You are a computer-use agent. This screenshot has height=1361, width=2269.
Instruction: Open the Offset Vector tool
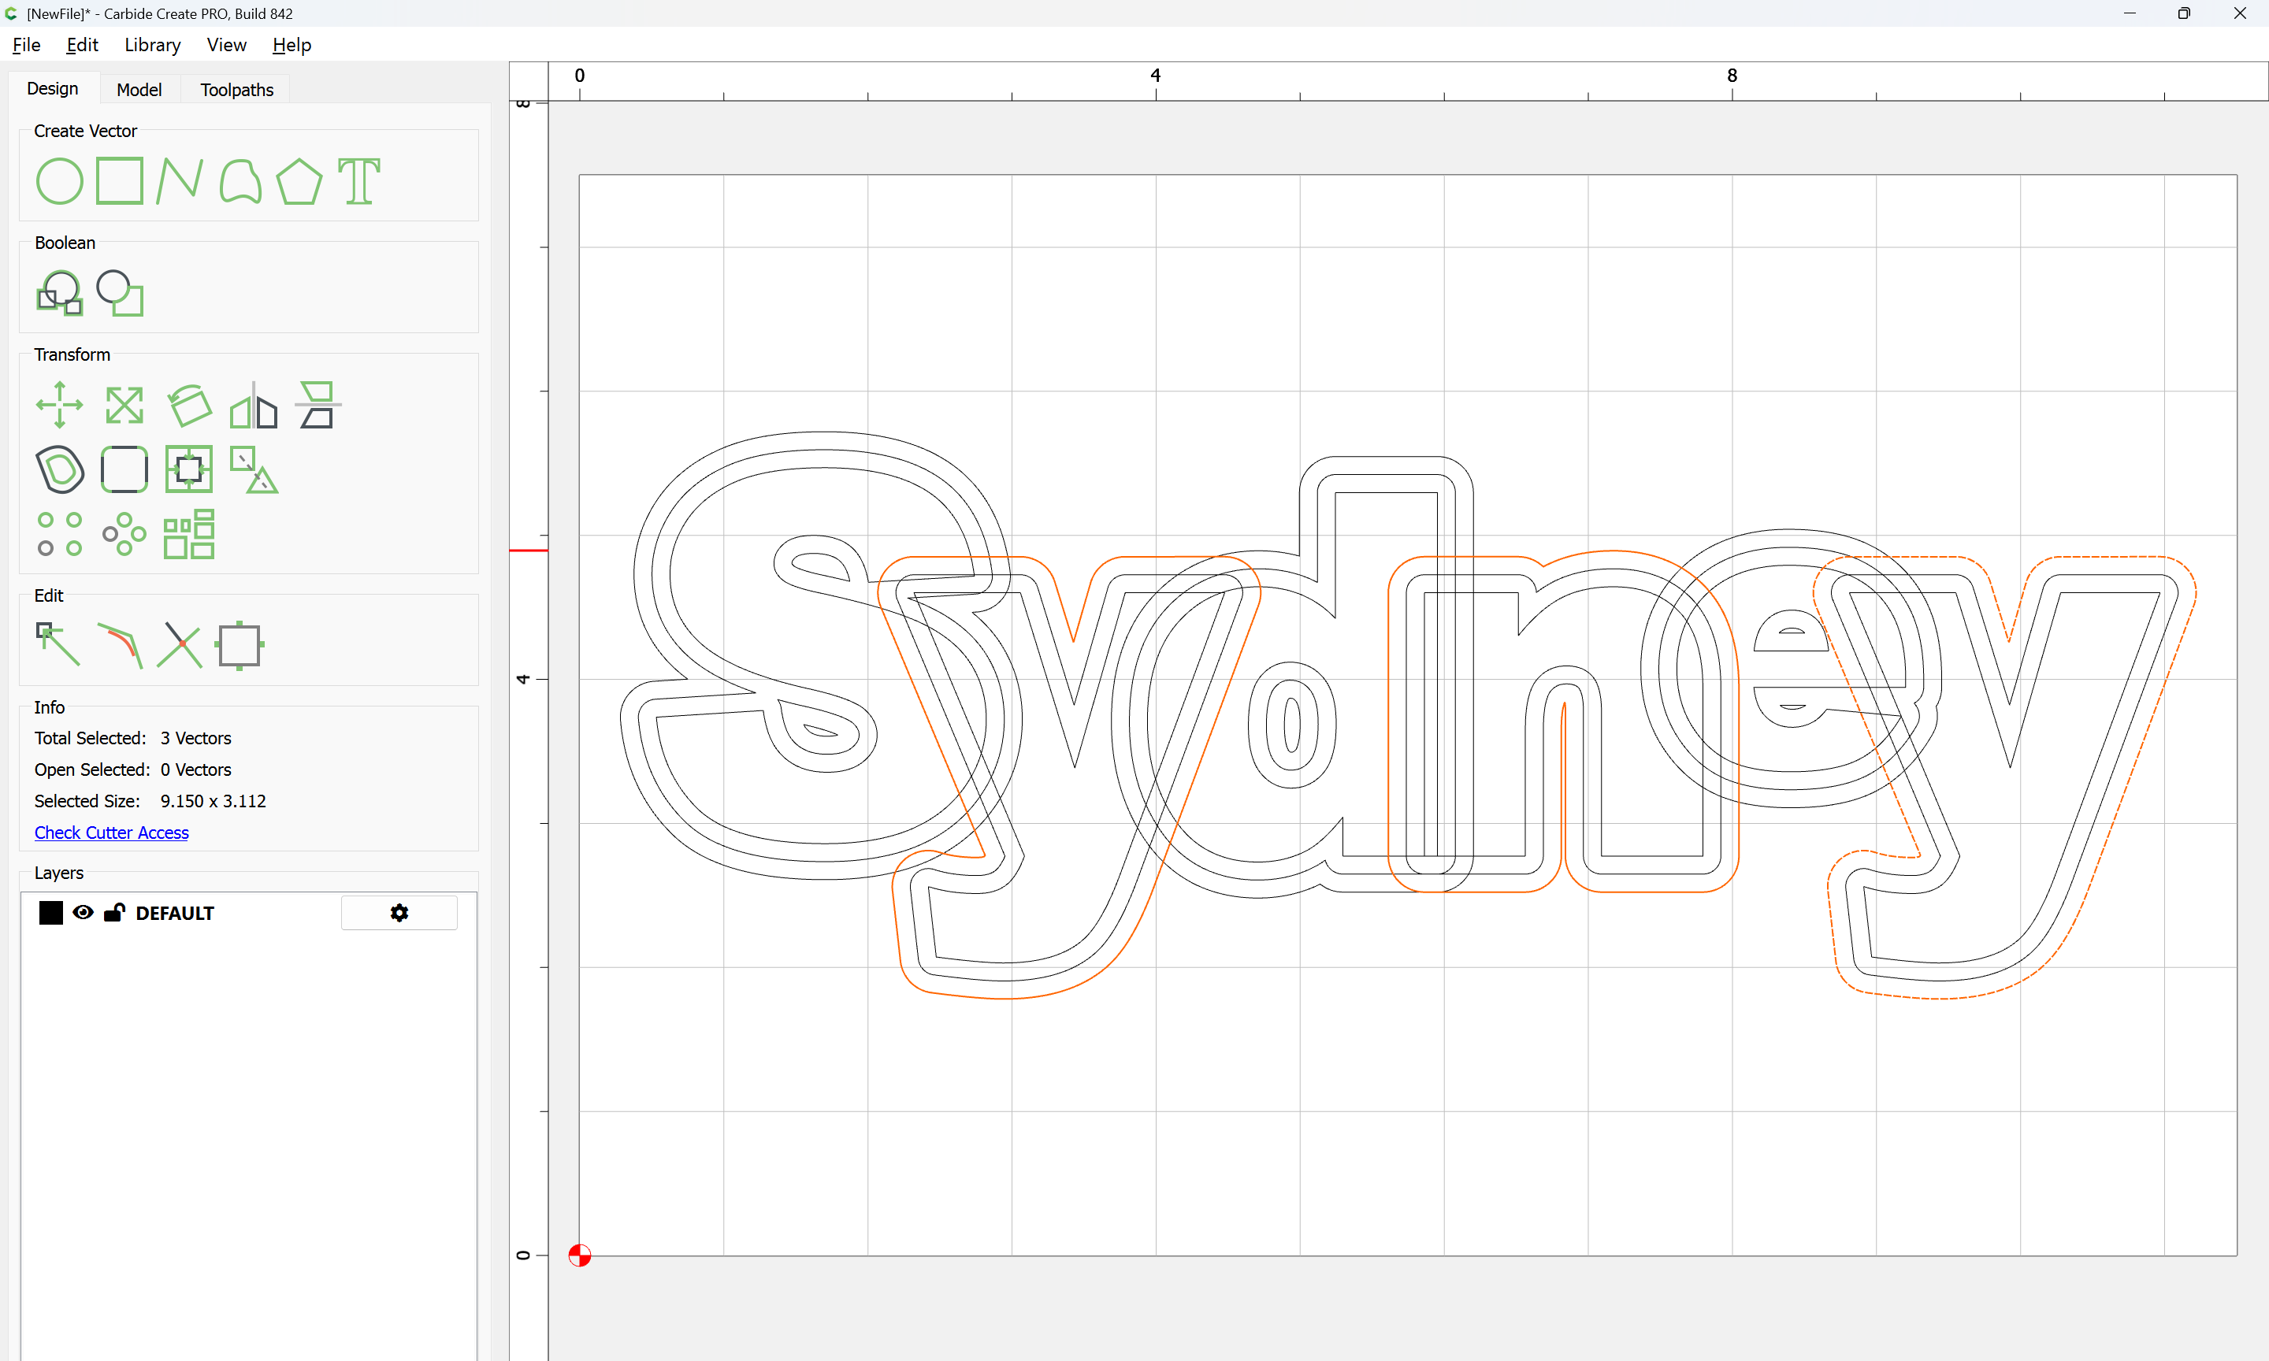[60, 469]
